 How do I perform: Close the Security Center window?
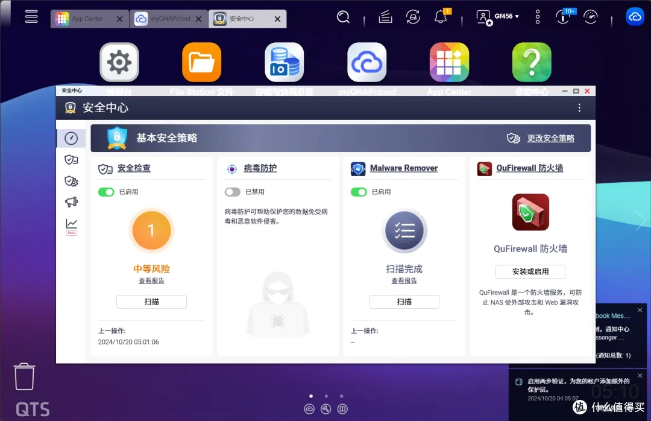pyautogui.click(x=587, y=91)
